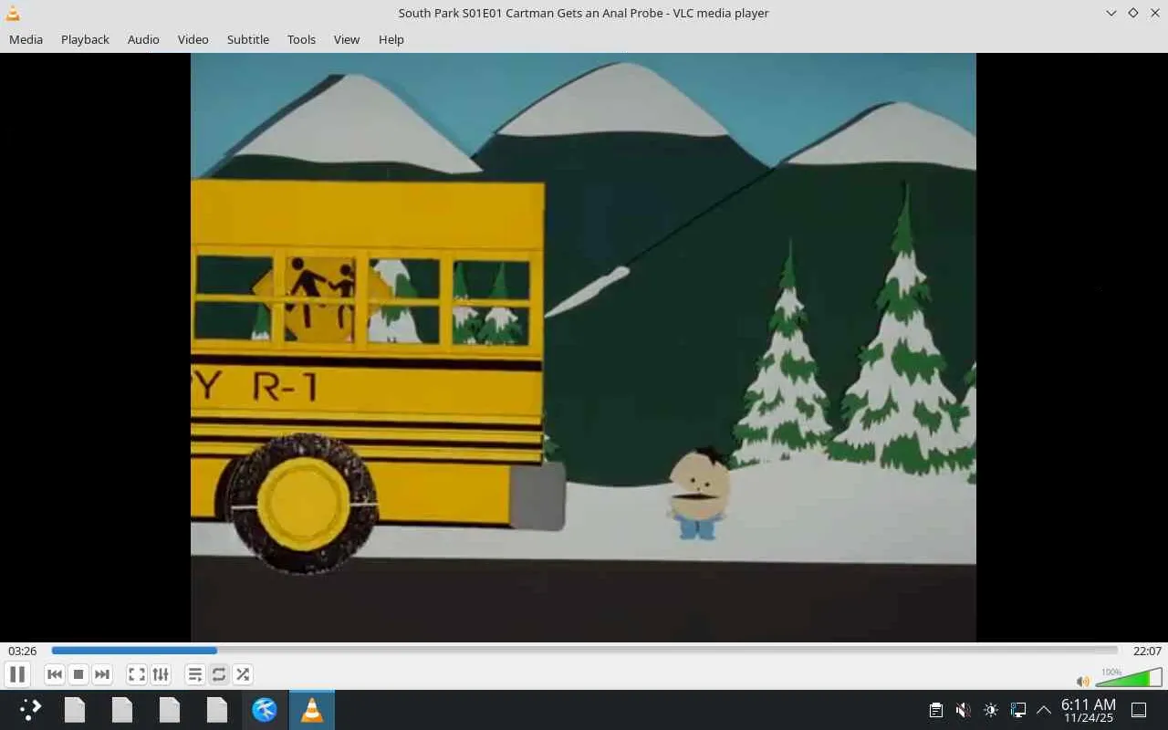The image size is (1168, 730).
Task: Pause the video playback
Action: point(16,674)
